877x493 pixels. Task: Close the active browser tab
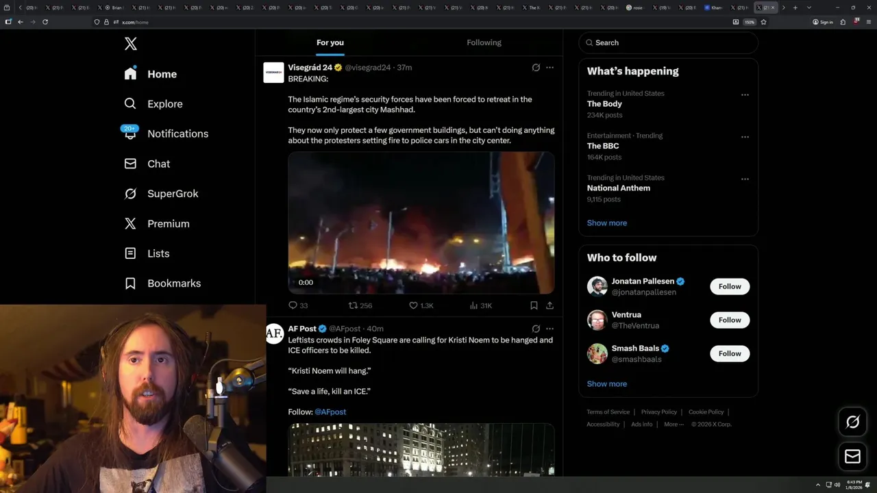(774, 8)
